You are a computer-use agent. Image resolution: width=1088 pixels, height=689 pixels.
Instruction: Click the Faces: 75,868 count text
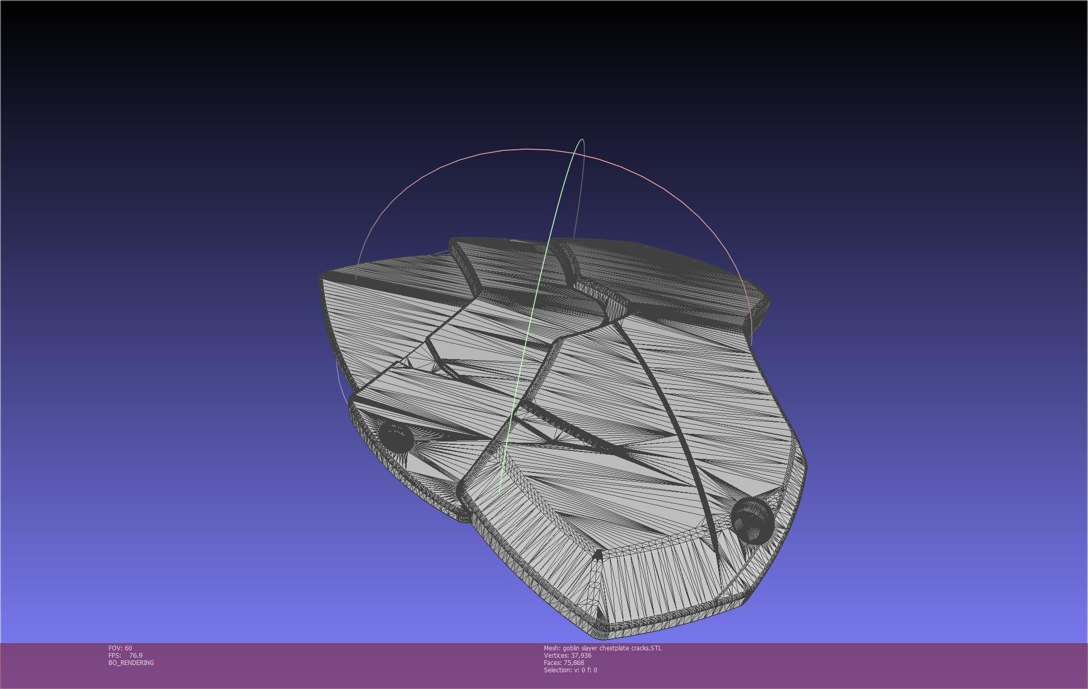coord(564,662)
